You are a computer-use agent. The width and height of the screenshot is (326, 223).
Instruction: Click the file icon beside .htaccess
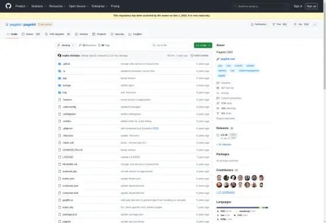pos(60,135)
